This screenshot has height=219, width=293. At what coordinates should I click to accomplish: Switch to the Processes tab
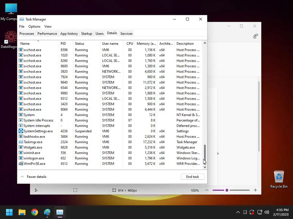[27, 34]
